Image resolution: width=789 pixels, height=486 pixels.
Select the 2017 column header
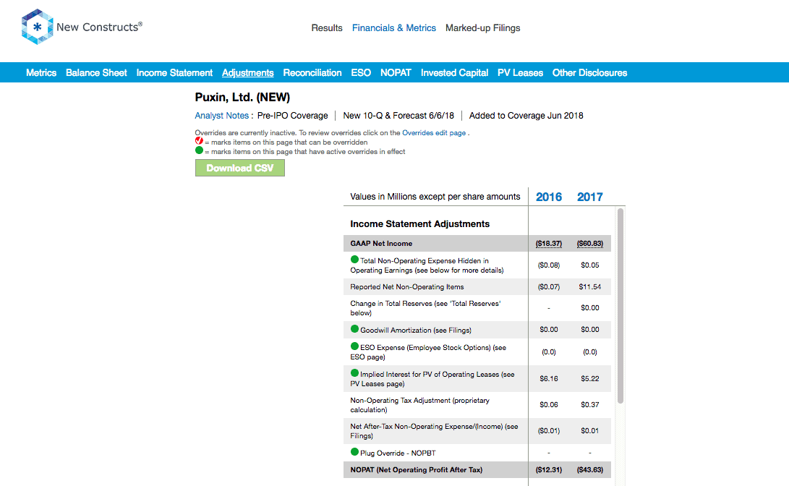click(x=589, y=197)
